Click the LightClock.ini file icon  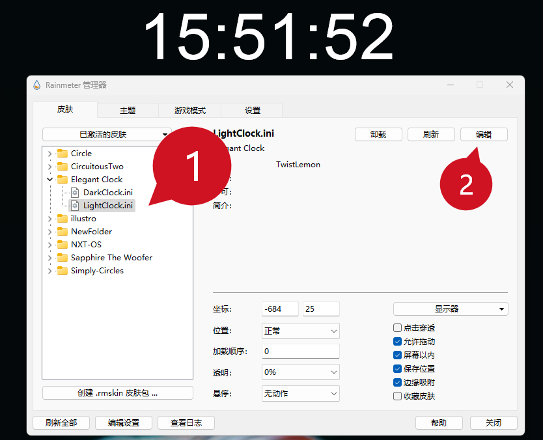[x=75, y=206]
